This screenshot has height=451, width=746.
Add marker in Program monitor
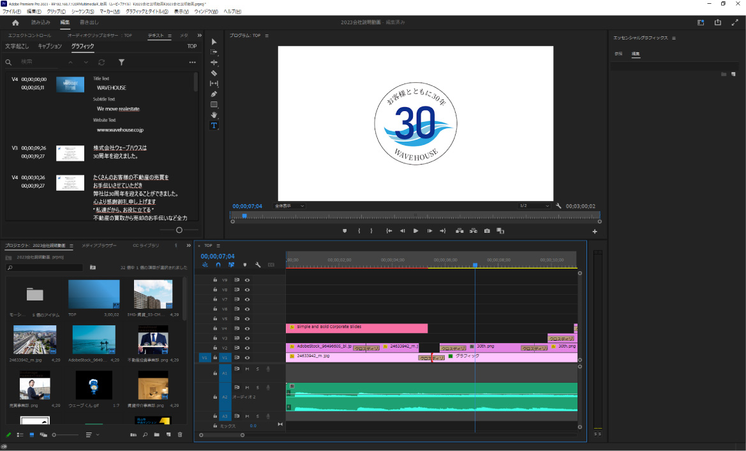click(x=345, y=231)
